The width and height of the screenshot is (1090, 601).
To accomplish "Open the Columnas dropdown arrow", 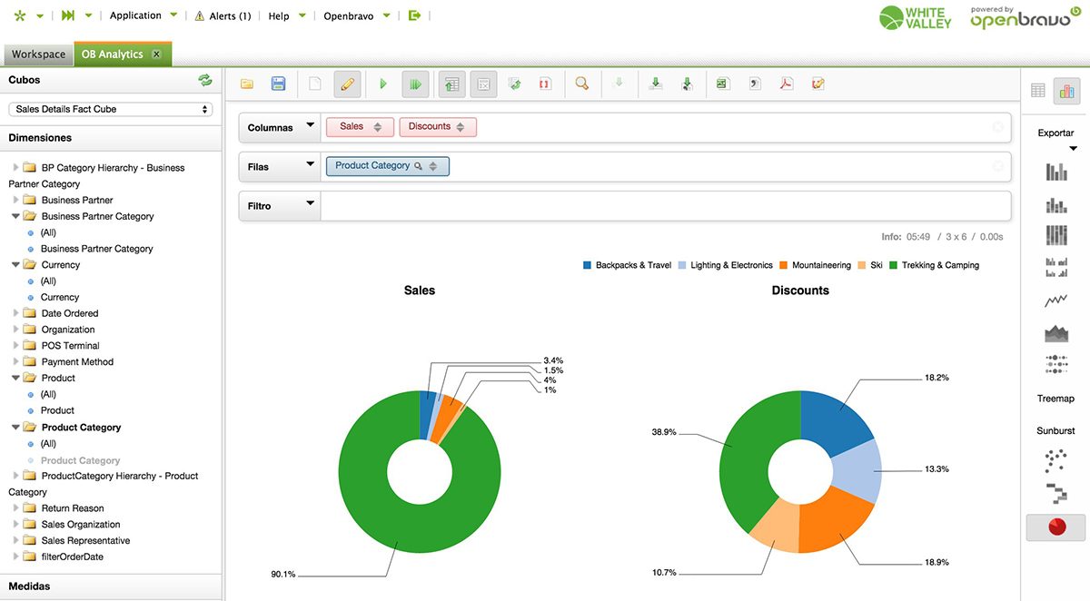I will coord(309,127).
